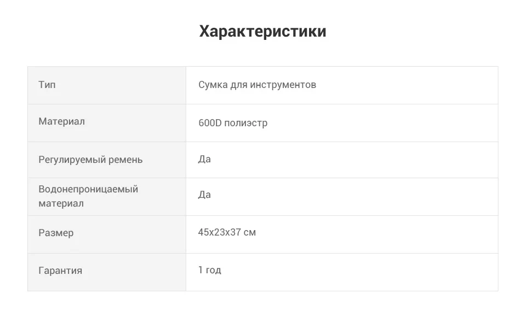Click the Сумка для инструментов value
526x317 pixels.
(257, 85)
